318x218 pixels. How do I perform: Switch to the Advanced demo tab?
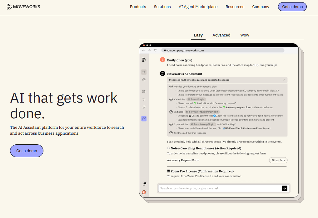pos(221,35)
